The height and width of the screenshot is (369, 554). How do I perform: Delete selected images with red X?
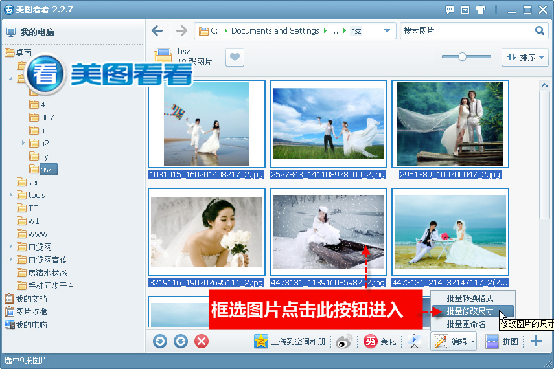(x=202, y=341)
